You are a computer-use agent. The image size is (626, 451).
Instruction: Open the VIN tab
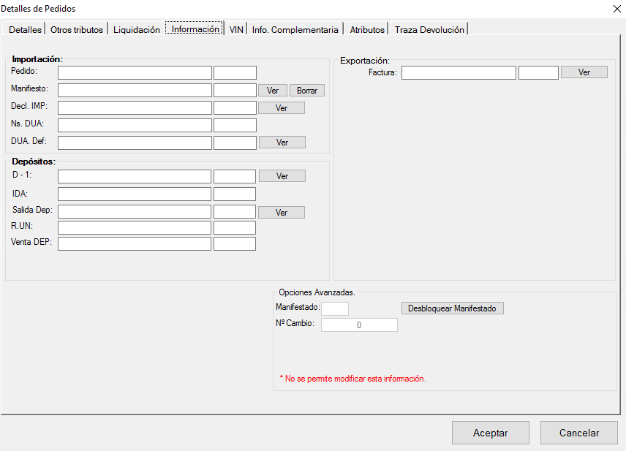(236, 30)
